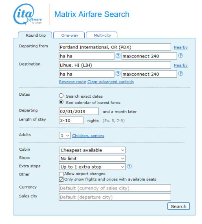Click the ITA Software logo
Image resolution: width=202 pixels, height=224 pixels.
click(28, 14)
